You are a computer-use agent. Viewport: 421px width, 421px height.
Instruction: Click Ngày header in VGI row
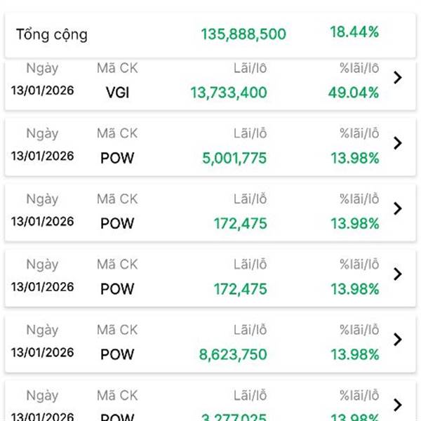tap(42, 69)
